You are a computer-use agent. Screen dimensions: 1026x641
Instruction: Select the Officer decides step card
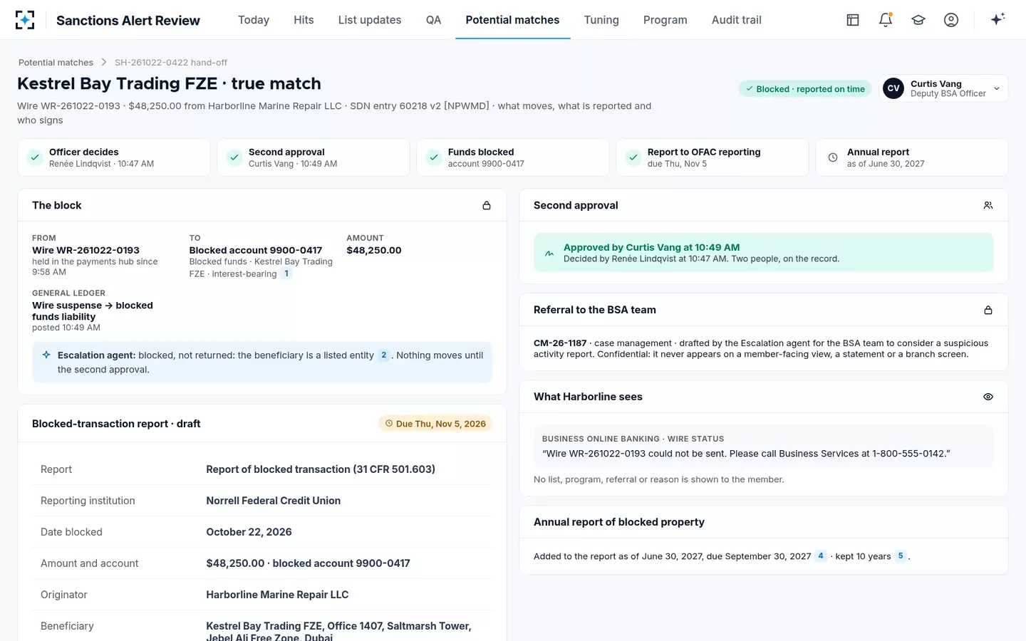pyautogui.click(x=114, y=157)
